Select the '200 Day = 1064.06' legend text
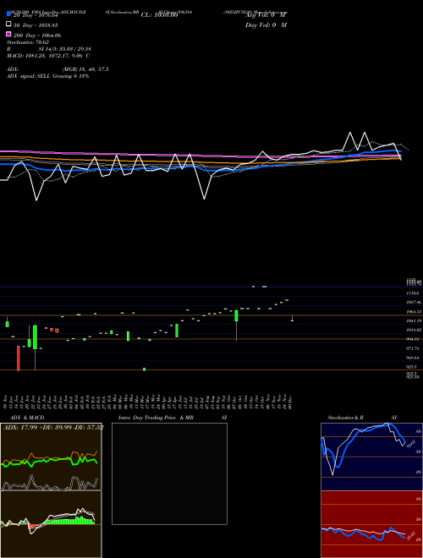 [x=37, y=36]
